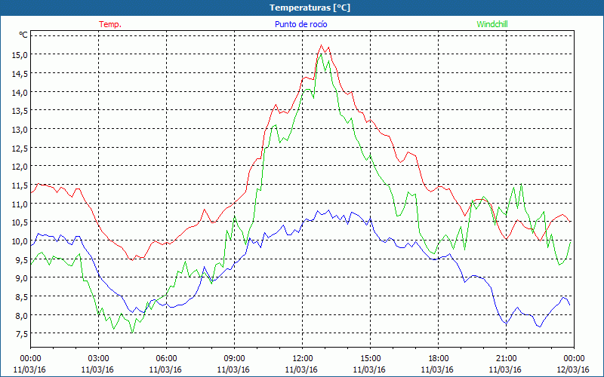Click the 12,5 y-axis value
Viewport: 604px width, 377px height.
pos(20,148)
